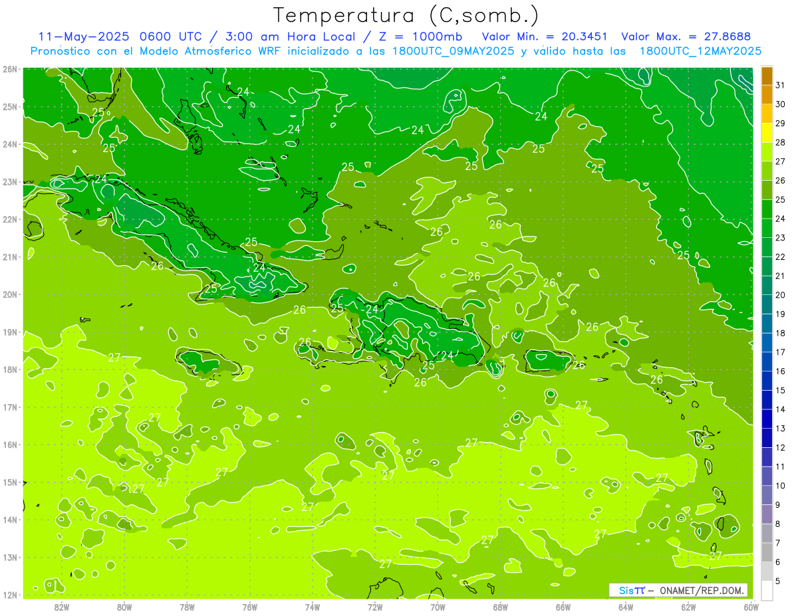Viewport: 798px width, 616px height.
Task: Click the brown-orange swatch above legend value 31
Action: 767,76
